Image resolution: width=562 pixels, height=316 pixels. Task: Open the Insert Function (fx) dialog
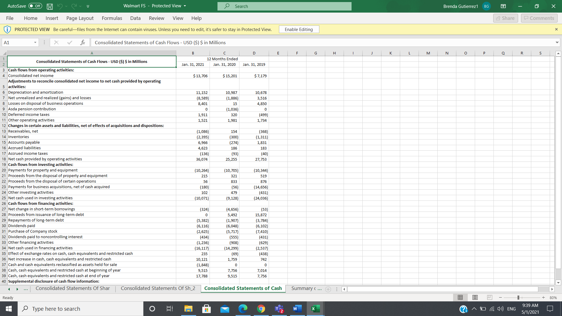(x=83, y=42)
